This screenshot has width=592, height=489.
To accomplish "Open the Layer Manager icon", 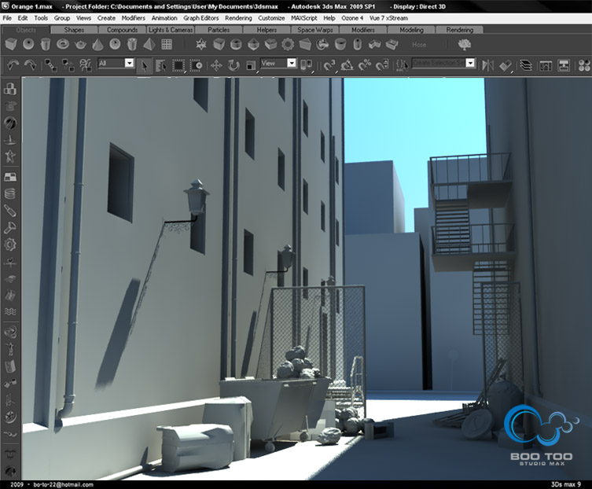I will (526, 65).
